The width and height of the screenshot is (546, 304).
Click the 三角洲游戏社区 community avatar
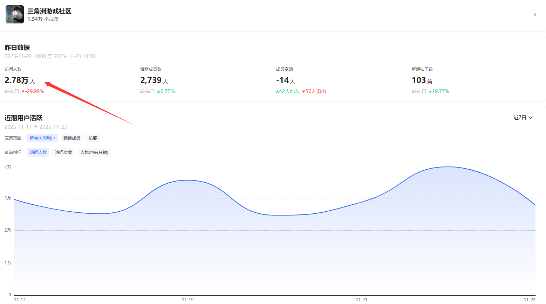[15, 14]
